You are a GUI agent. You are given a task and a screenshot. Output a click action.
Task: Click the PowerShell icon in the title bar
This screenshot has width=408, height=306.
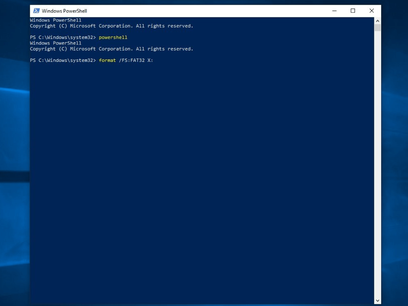pos(36,11)
